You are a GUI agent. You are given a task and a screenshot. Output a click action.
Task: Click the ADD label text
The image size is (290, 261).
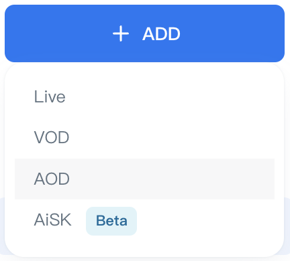pyautogui.click(x=161, y=34)
